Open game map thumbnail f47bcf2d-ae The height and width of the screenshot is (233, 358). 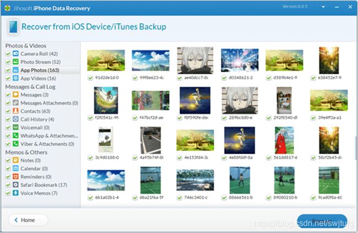(x=151, y=100)
